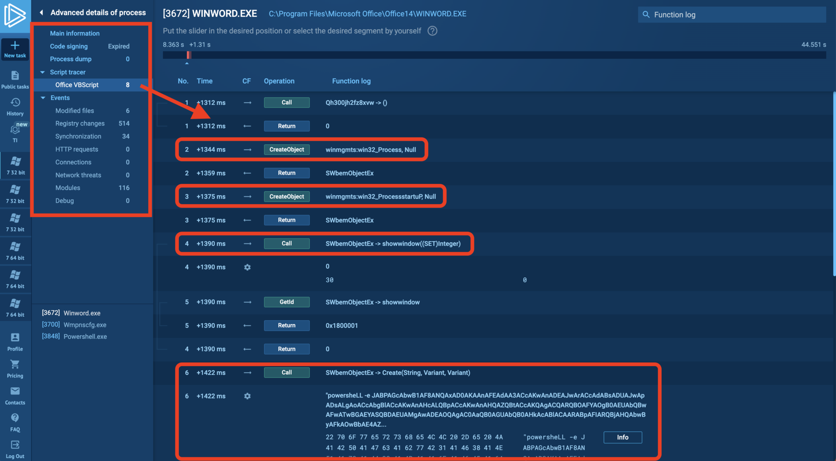The image size is (836, 461).
Task: Click the timeline slider marker
Action: point(189,55)
